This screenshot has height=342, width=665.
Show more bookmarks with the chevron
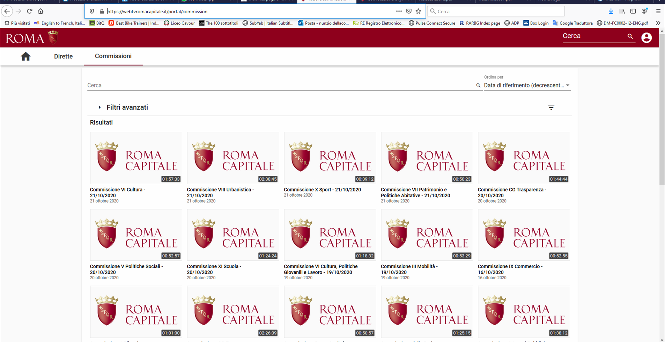point(658,23)
